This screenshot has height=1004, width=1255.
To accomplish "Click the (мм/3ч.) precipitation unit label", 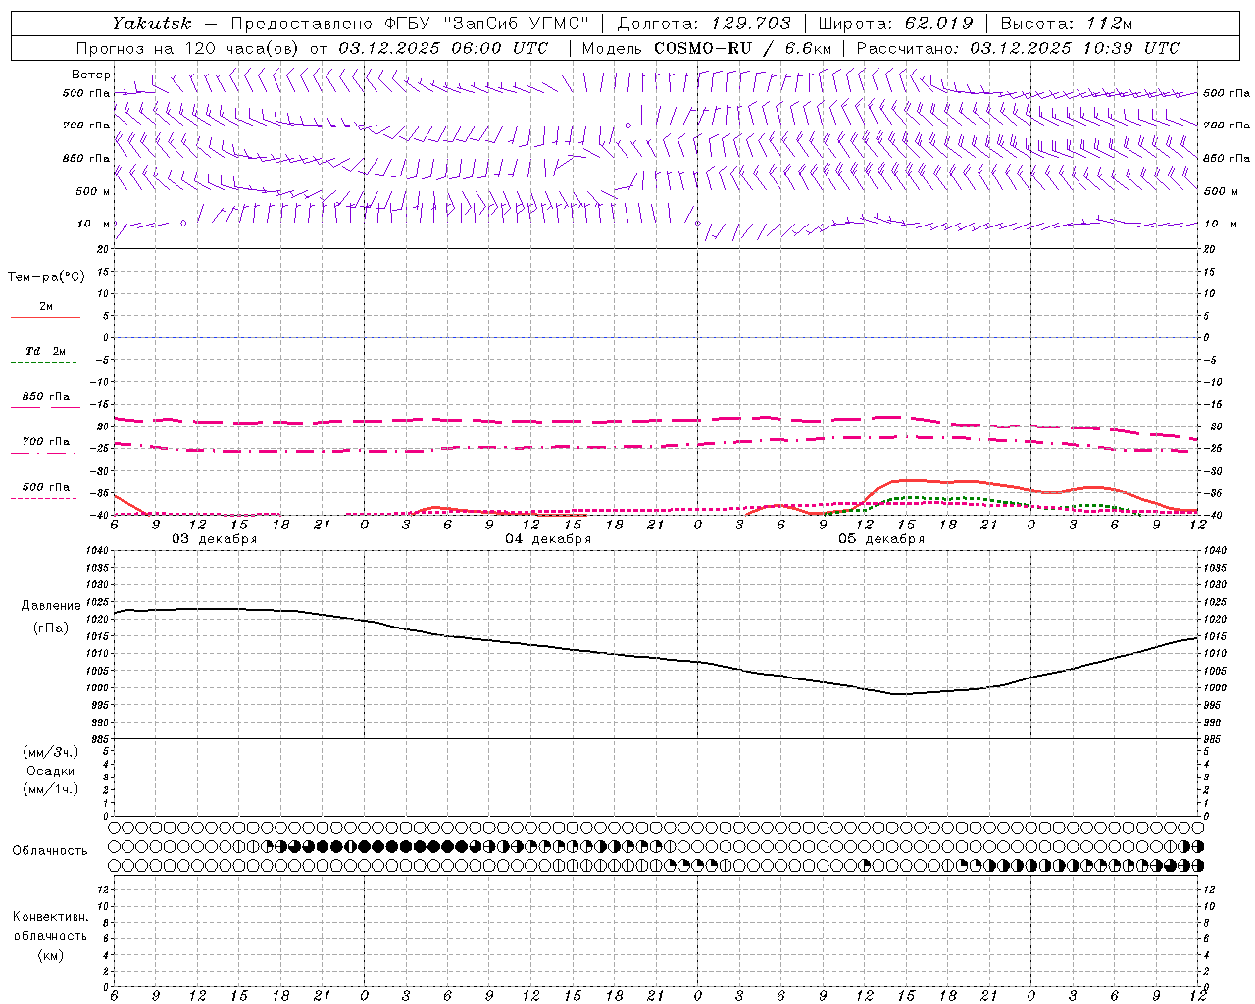I will pos(51,753).
